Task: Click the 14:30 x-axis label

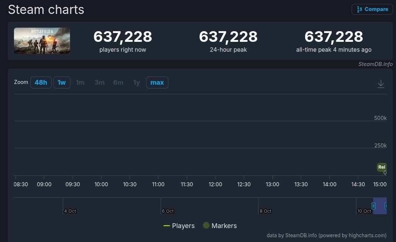Action: [x=358, y=184]
